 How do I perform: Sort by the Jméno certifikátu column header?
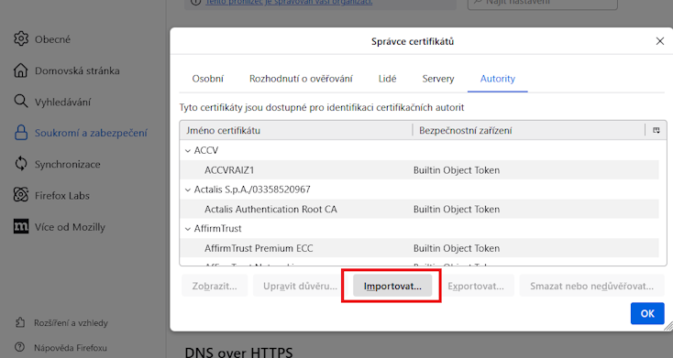pyautogui.click(x=296, y=130)
